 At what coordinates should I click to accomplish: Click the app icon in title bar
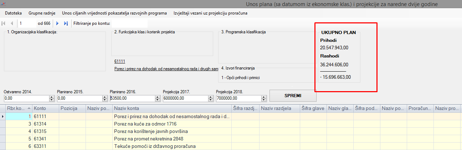pos(4,4)
